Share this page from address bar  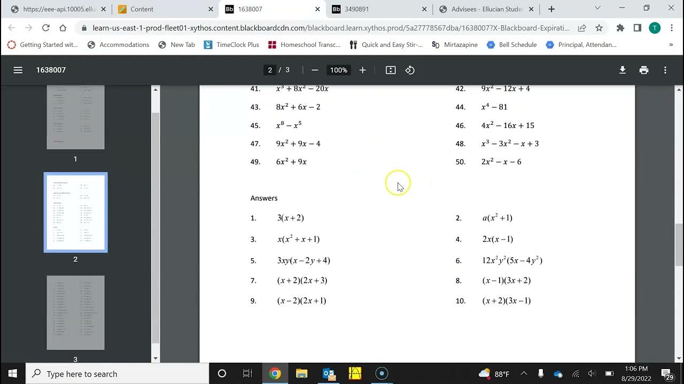[582, 28]
